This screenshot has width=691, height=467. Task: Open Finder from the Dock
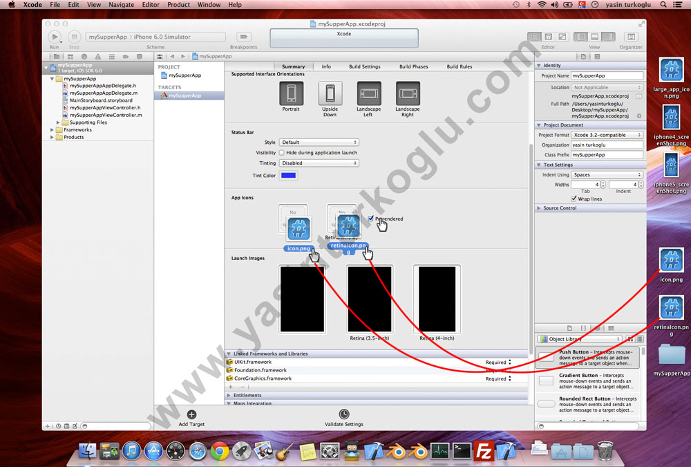[x=88, y=451]
